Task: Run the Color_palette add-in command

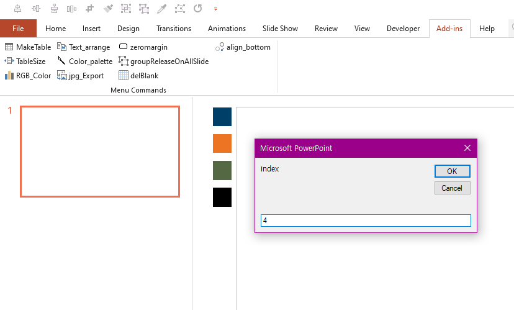Action: tap(85, 62)
